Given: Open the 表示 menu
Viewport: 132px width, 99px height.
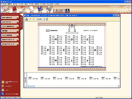Looking at the screenshot, I should click(15, 4).
